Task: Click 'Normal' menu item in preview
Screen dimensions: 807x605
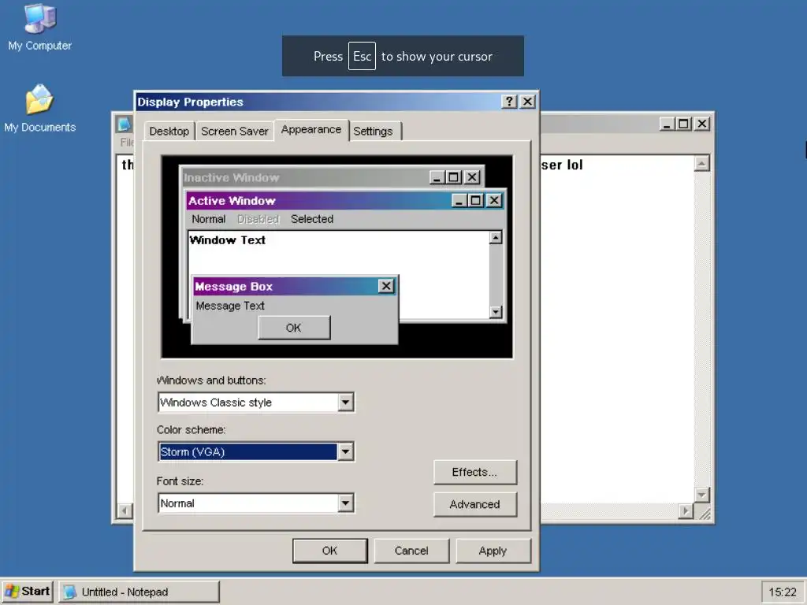Action: pyautogui.click(x=208, y=219)
